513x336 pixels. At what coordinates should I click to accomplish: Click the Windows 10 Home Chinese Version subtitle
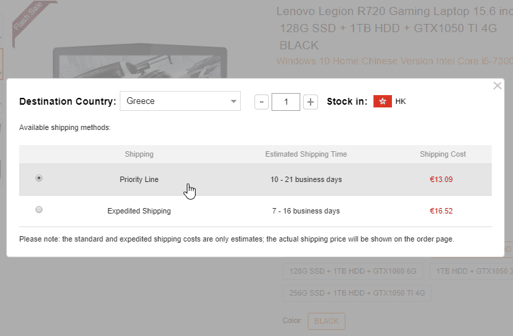pyautogui.click(x=394, y=61)
